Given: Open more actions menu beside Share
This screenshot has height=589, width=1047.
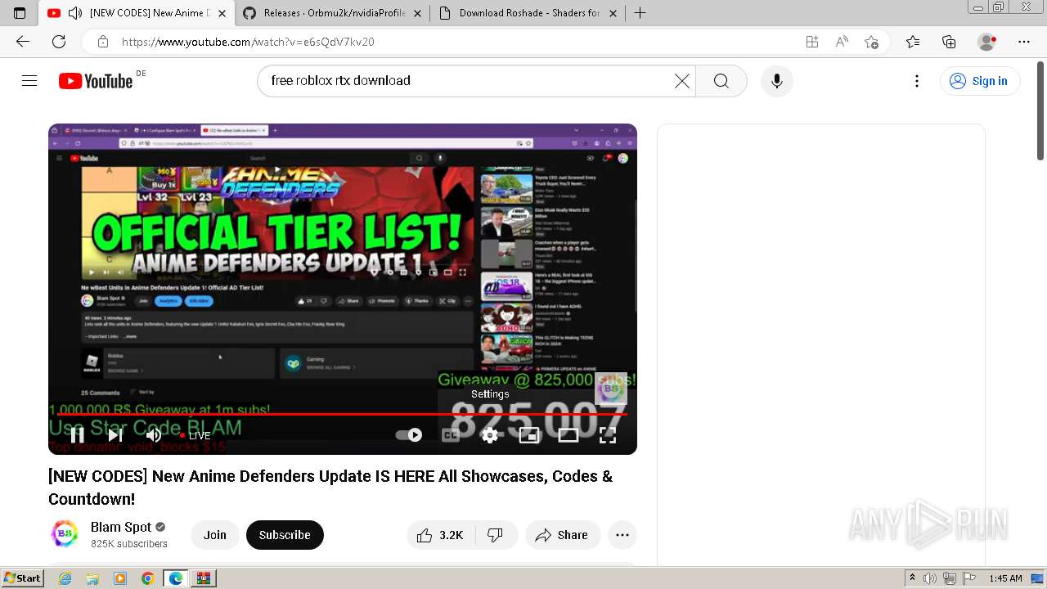Looking at the screenshot, I should (x=622, y=535).
